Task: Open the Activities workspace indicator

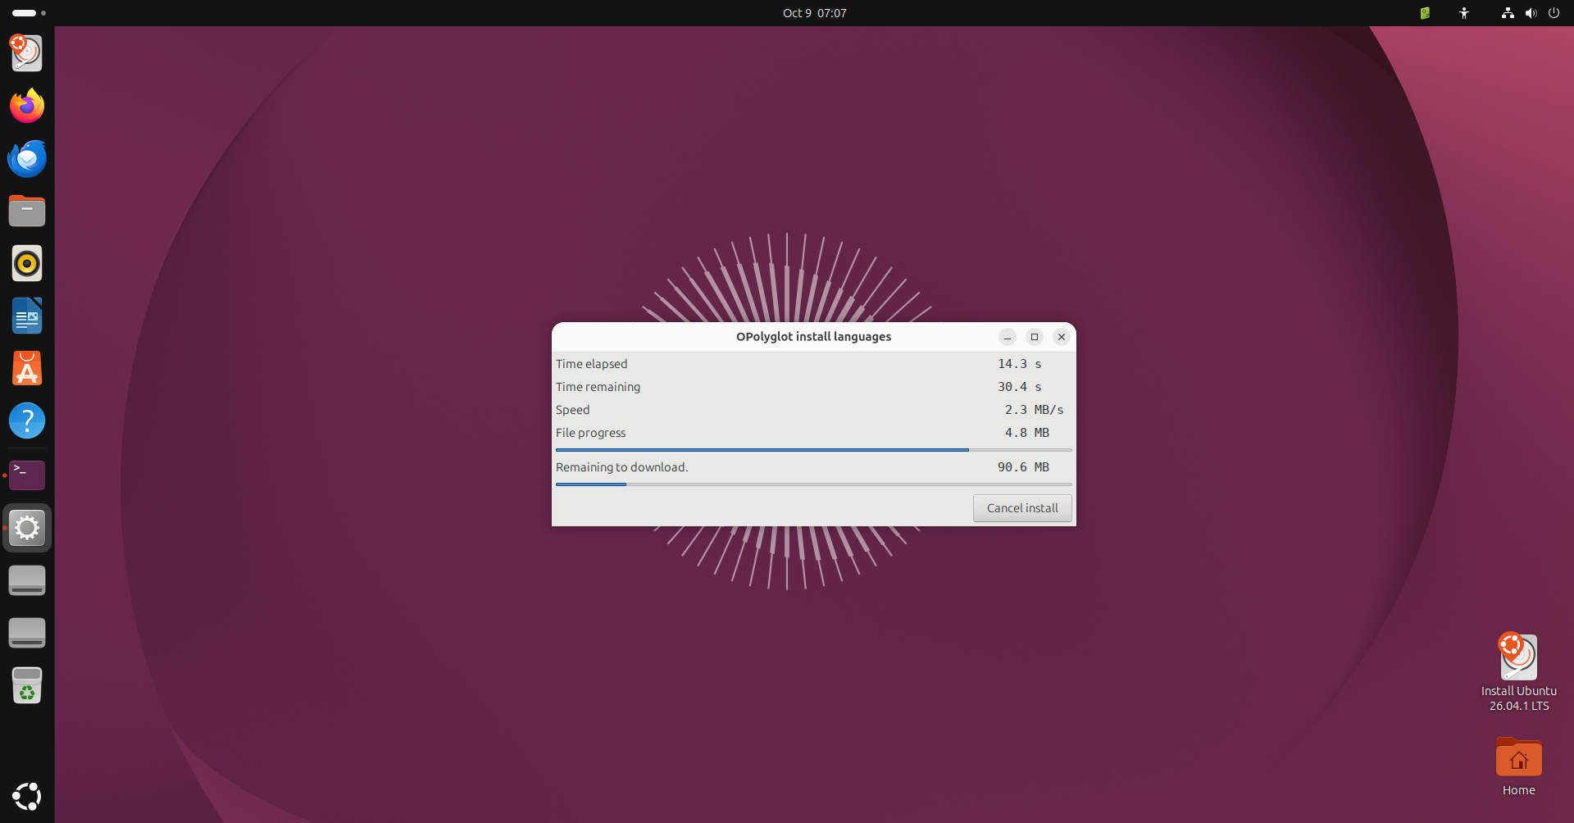Action: (x=29, y=13)
